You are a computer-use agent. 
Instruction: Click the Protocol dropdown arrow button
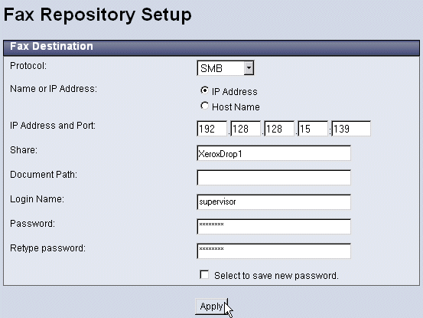coord(249,68)
